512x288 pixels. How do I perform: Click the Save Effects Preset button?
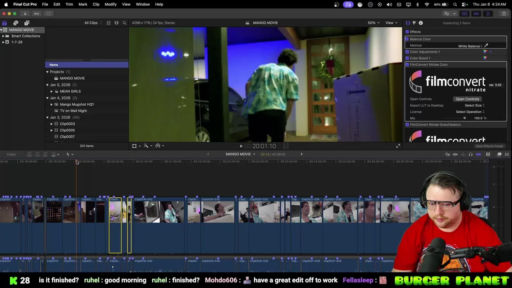coord(489,146)
